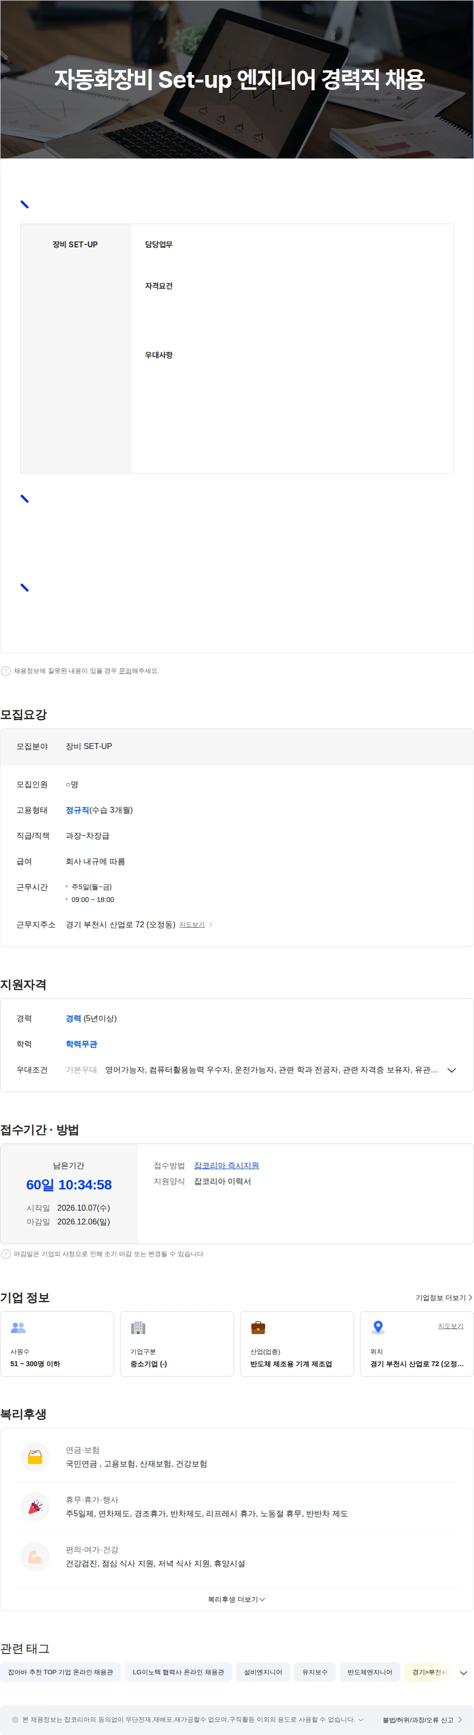Select the 유지보수 tag
Viewport: 474px width, 1735px height.
315,1672
